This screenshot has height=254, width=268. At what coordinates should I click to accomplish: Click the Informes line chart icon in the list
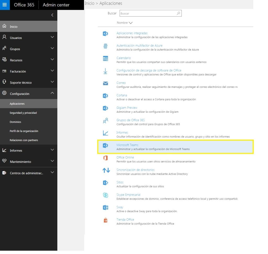105,133
